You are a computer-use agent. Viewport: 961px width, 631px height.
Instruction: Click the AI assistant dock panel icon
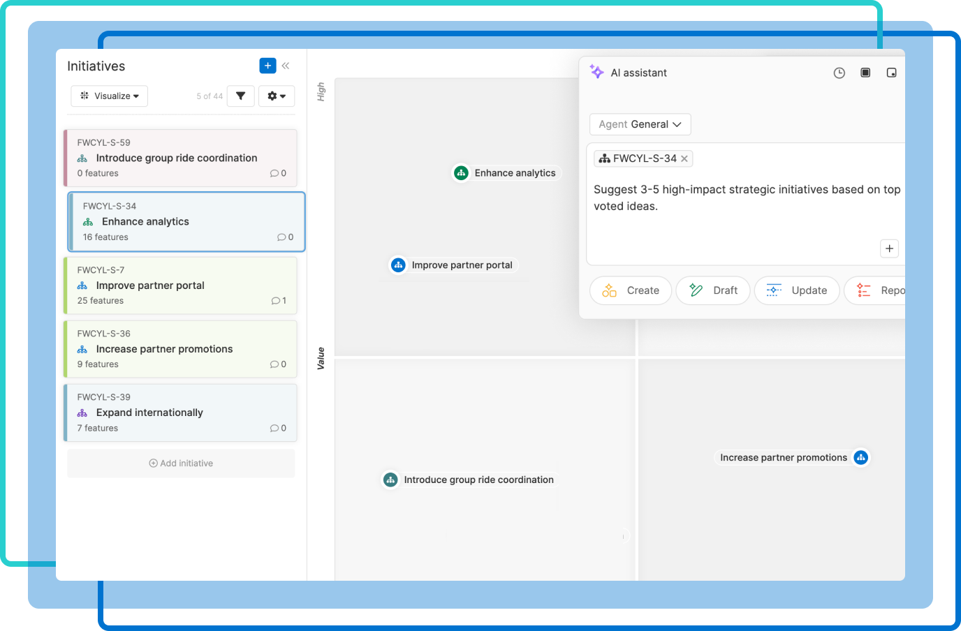pos(891,73)
